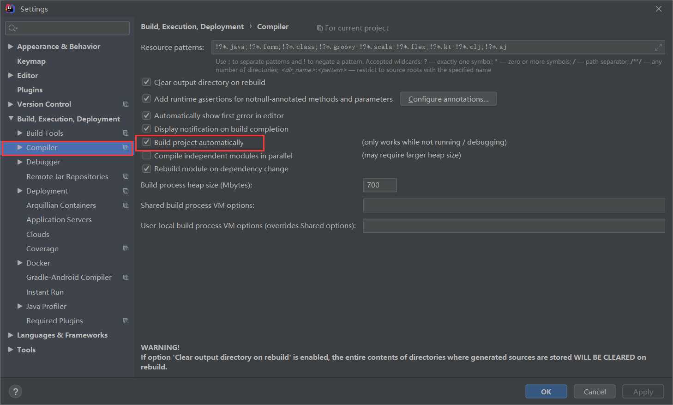Toggle 'Add runtime assertions for notnull-annotated' checkbox
This screenshot has width=673, height=405.
[x=146, y=99]
